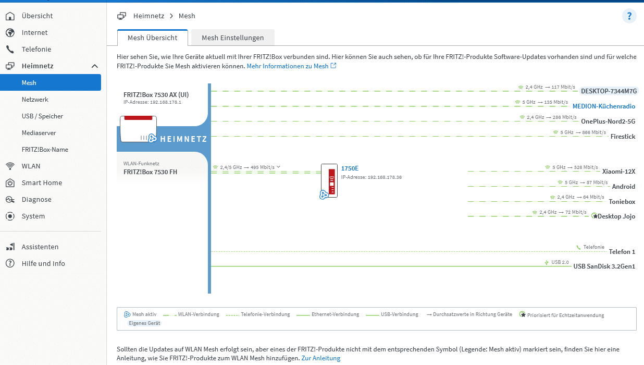Click the Diagnose icon in sidebar

(x=10, y=199)
